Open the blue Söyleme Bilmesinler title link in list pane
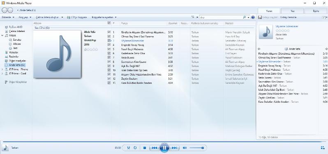328x154 pixels. 287,27
